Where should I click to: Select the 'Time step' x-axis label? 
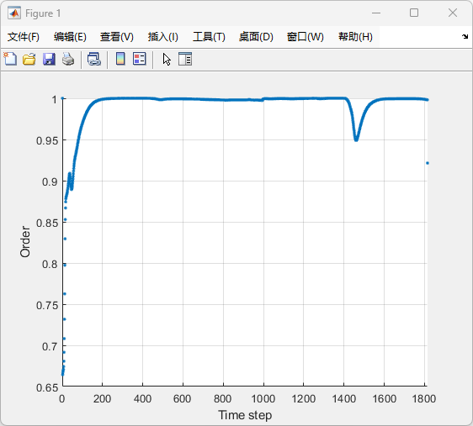point(245,415)
